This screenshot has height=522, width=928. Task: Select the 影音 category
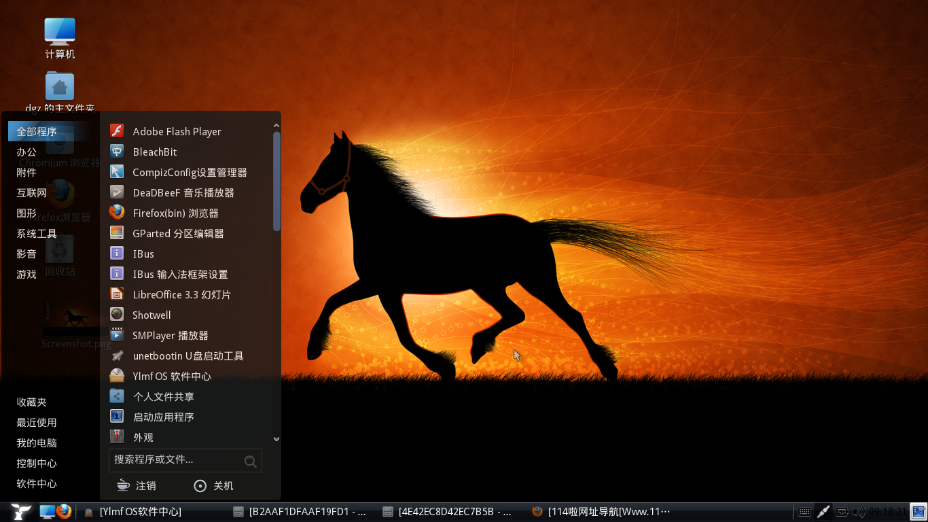[x=26, y=254]
